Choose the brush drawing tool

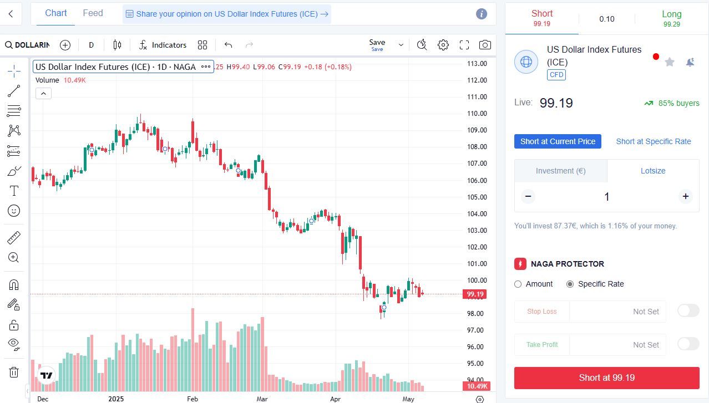coord(13,171)
